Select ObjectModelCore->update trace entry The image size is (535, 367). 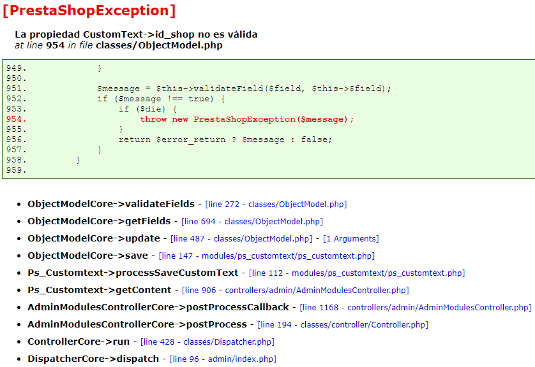pos(94,238)
